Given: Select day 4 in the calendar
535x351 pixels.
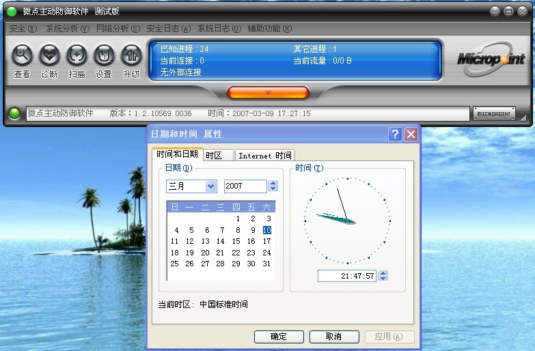Looking at the screenshot, I should click(x=176, y=230).
